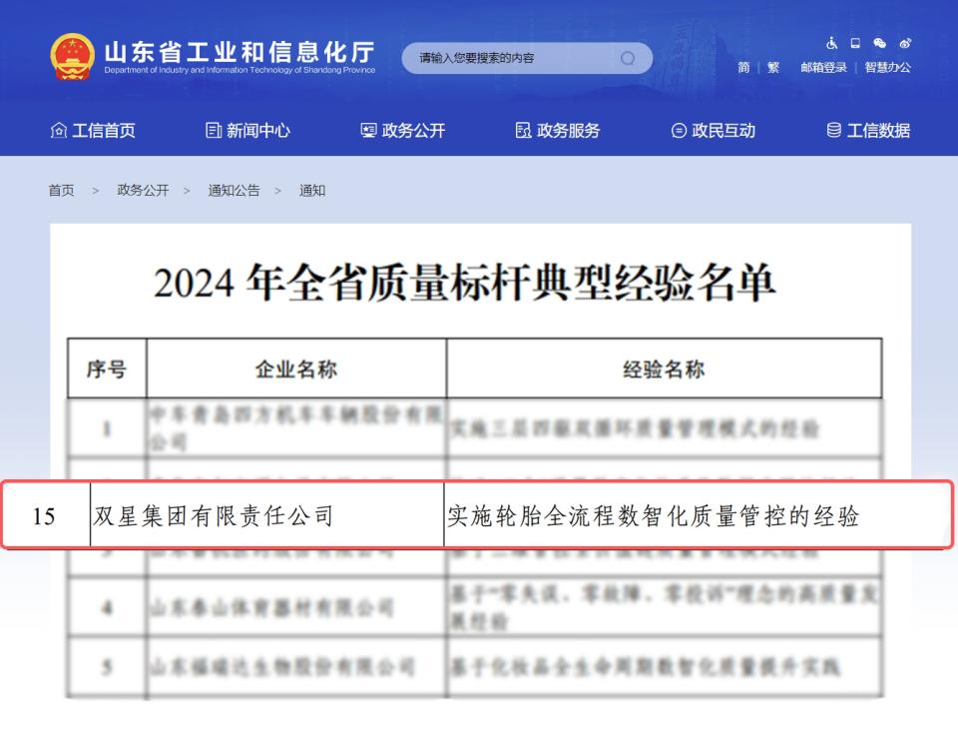958x738 pixels.
Task: Open the 工信数据 navigation item
Action: point(868,131)
